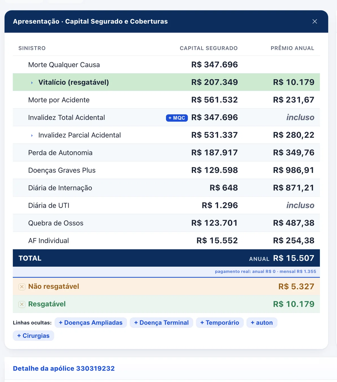Show hidden line + Doenças Ampliadas
Image resolution: width=337 pixels, height=382 pixels.
click(91, 323)
